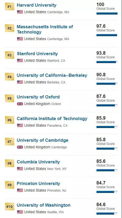Open University of California--Berkeley page

52,75
